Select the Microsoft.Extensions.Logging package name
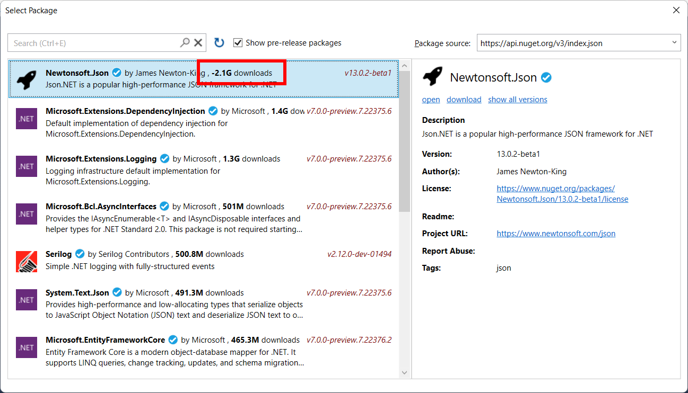This screenshot has width=688, height=393. pos(101,159)
